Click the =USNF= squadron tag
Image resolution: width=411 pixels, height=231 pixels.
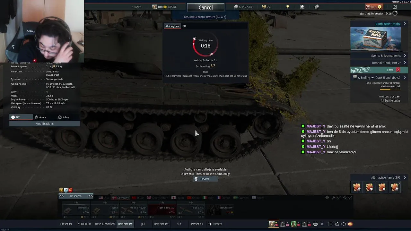136,7
